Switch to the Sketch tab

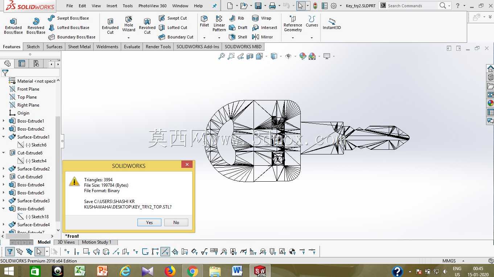point(33,47)
